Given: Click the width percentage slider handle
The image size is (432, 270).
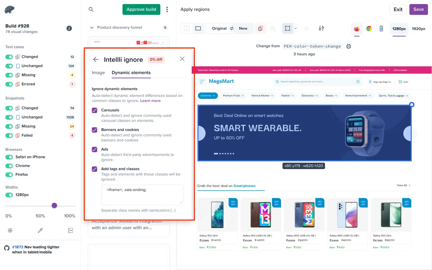Looking at the screenshot, I should point(54,205).
